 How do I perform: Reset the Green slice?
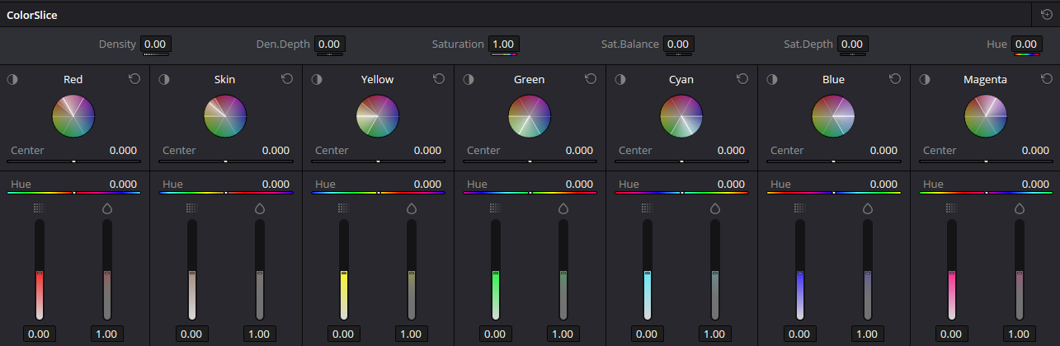click(591, 79)
